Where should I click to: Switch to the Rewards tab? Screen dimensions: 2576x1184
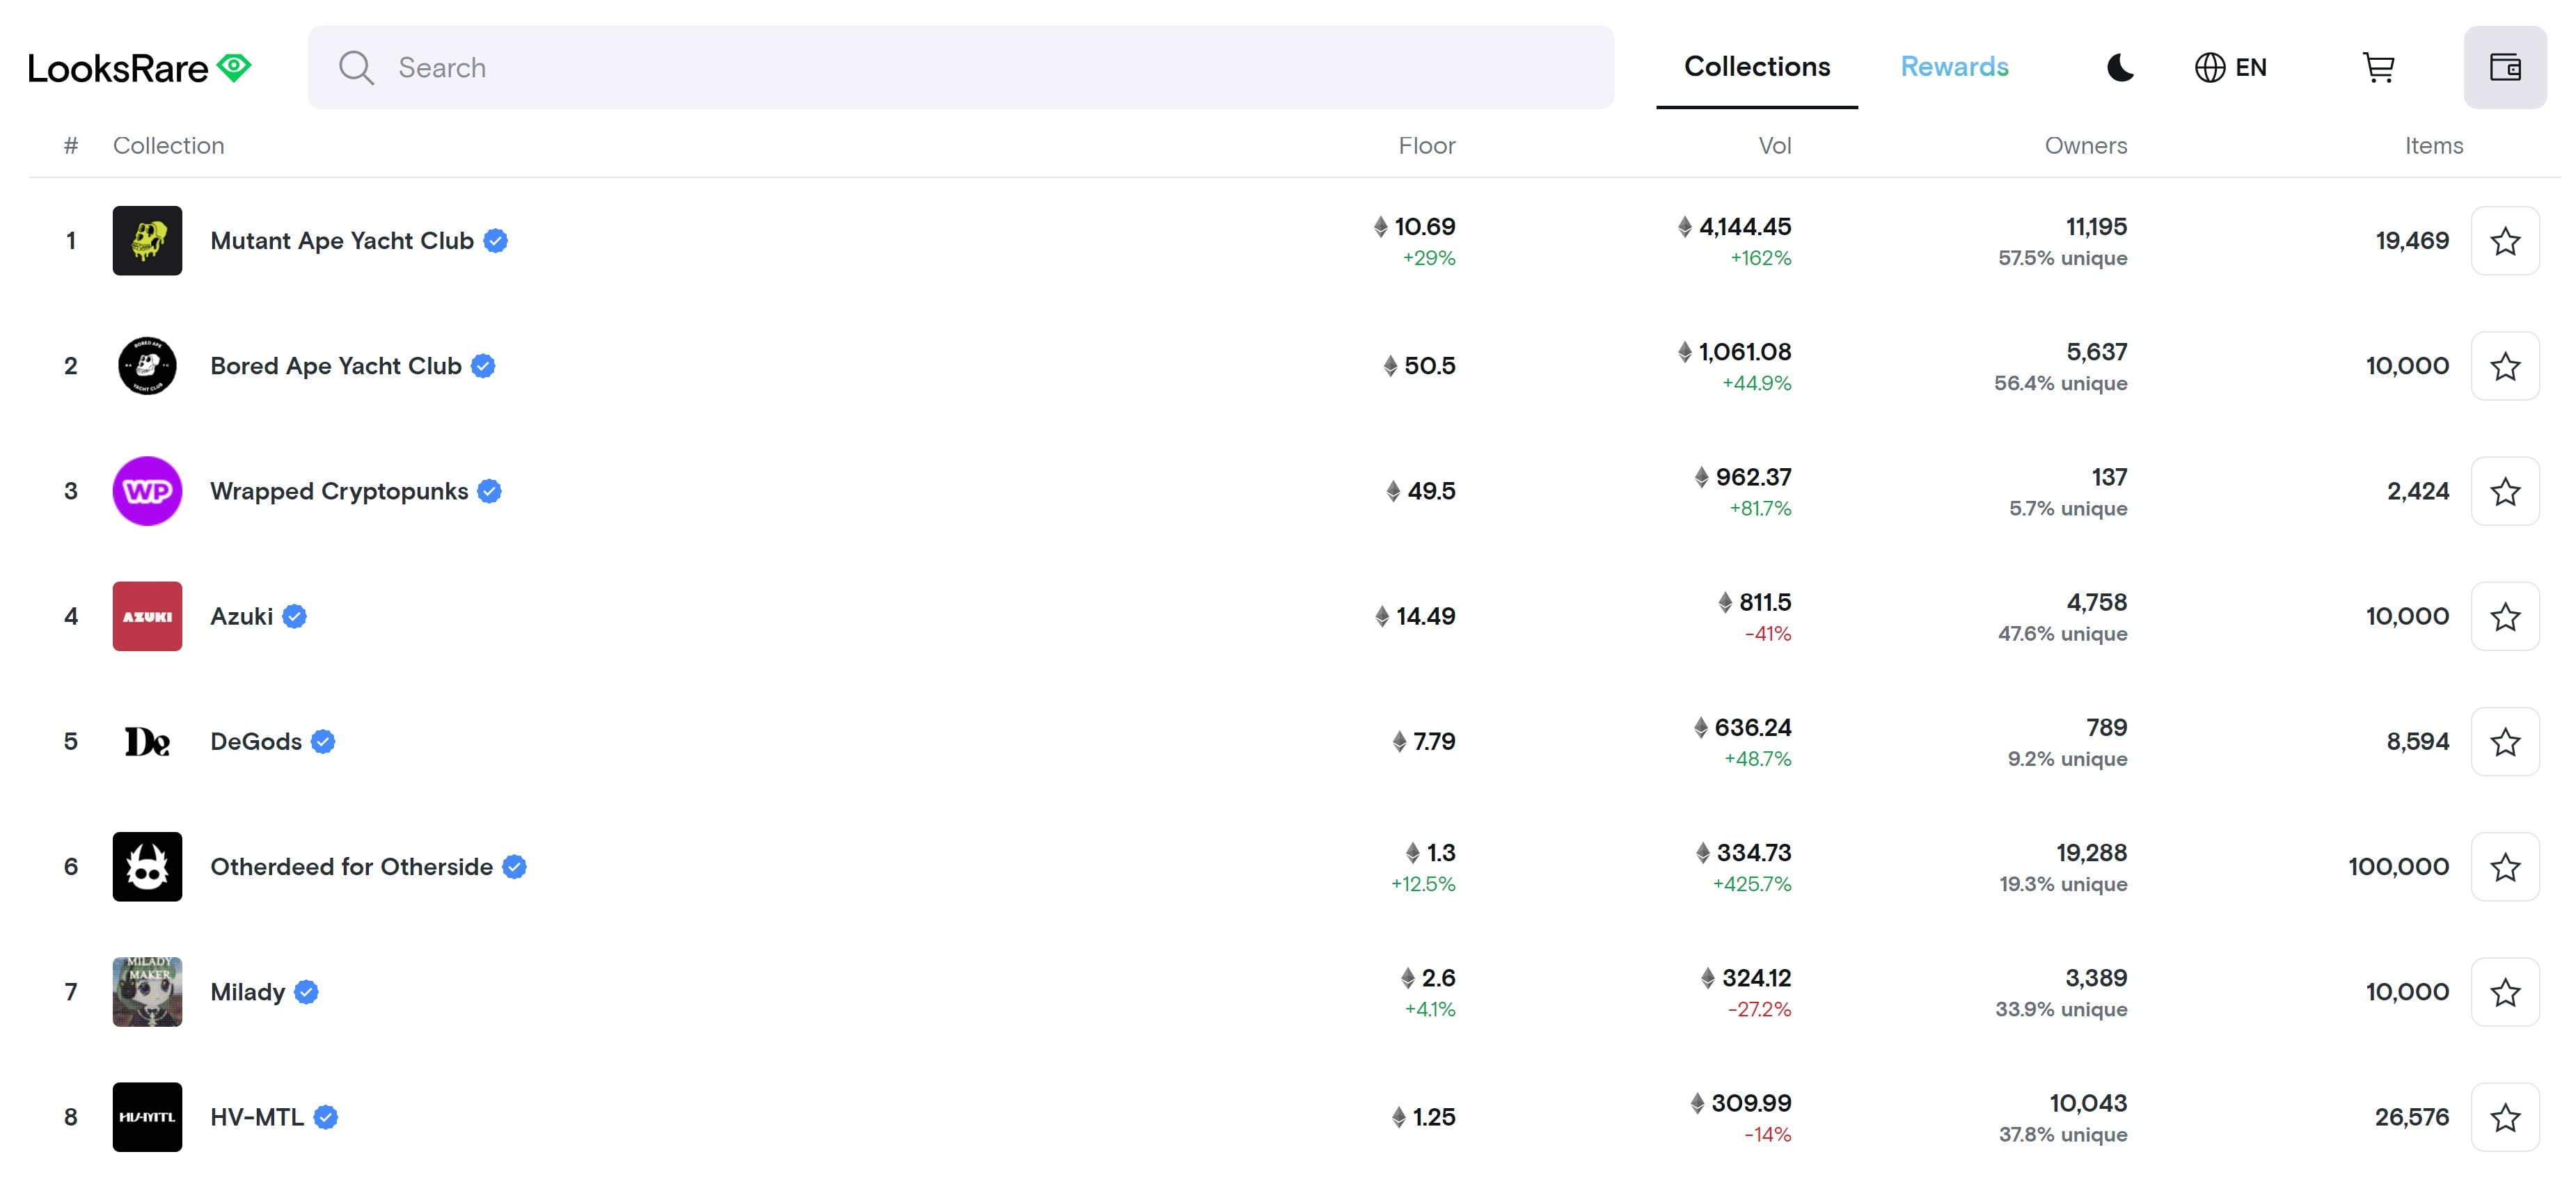[x=1954, y=67]
